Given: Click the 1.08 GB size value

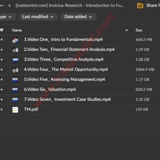Looking at the screenshot, I should (142, 60).
